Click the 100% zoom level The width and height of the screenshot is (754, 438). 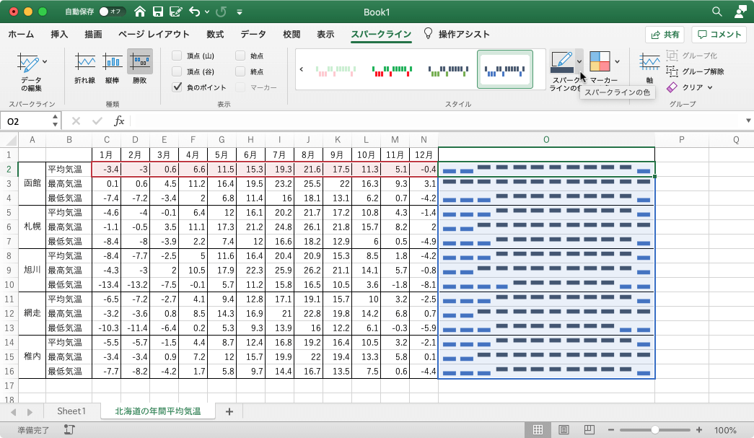pyautogui.click(x=725, y=430)
